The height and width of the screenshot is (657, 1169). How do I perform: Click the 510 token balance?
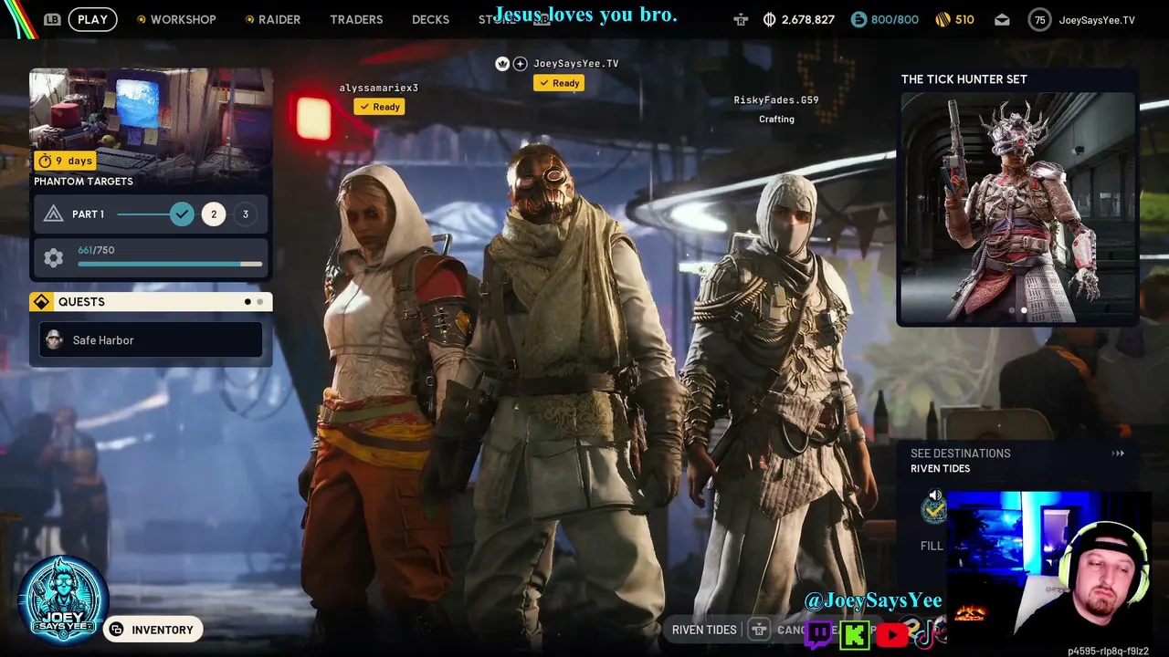964,19
